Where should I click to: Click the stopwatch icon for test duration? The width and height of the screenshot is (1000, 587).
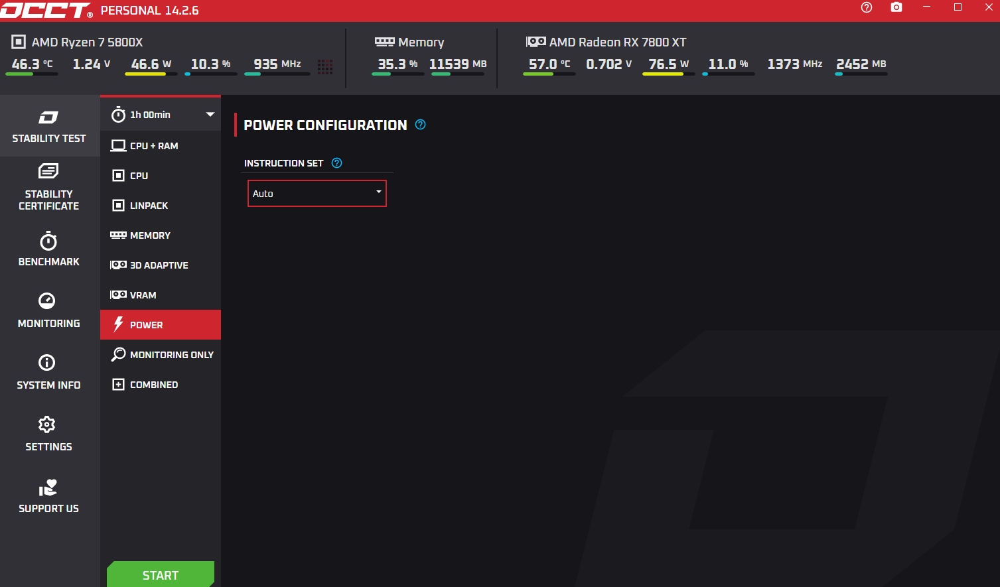[x=118, y=115]
